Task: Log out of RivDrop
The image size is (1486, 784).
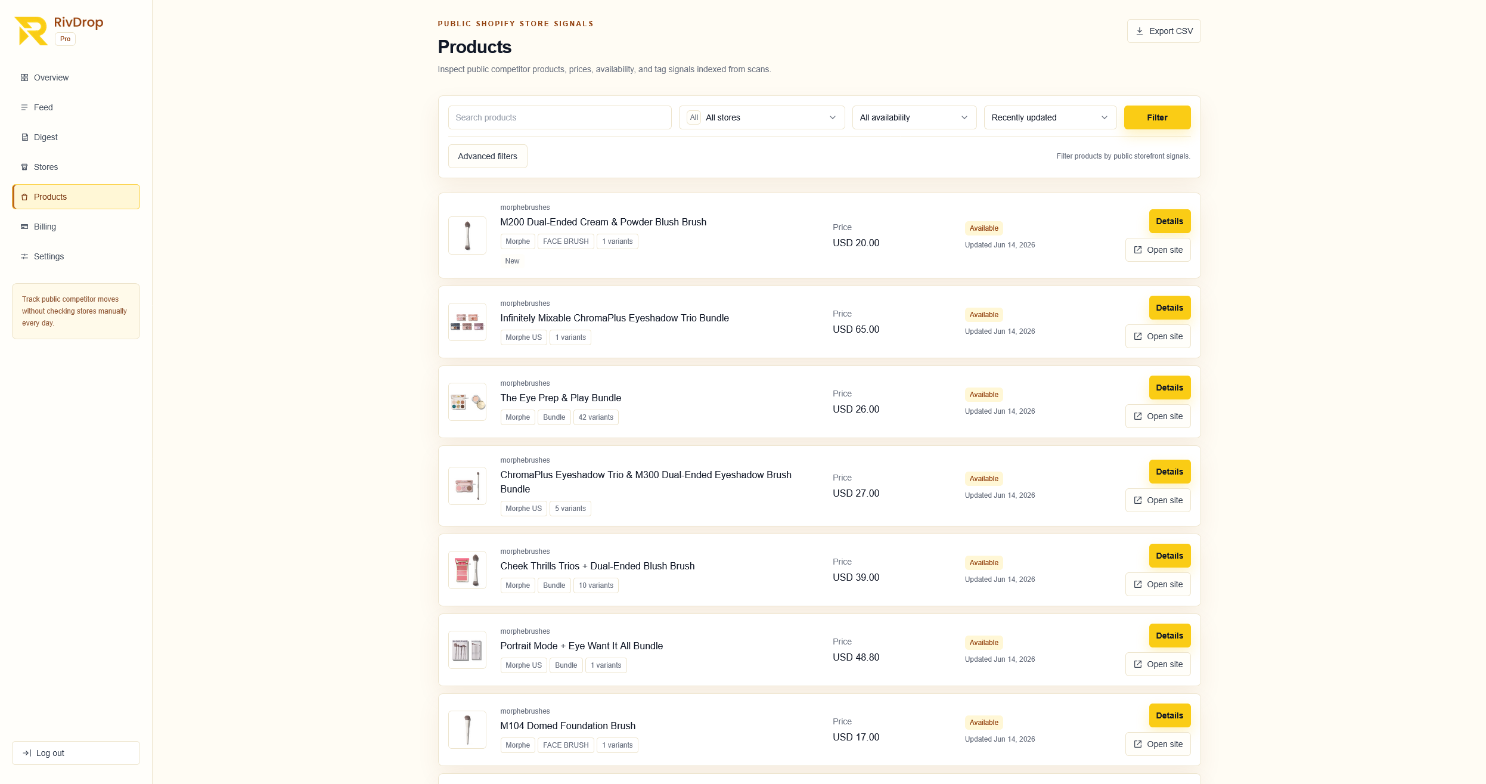Action: coord(76,753)
